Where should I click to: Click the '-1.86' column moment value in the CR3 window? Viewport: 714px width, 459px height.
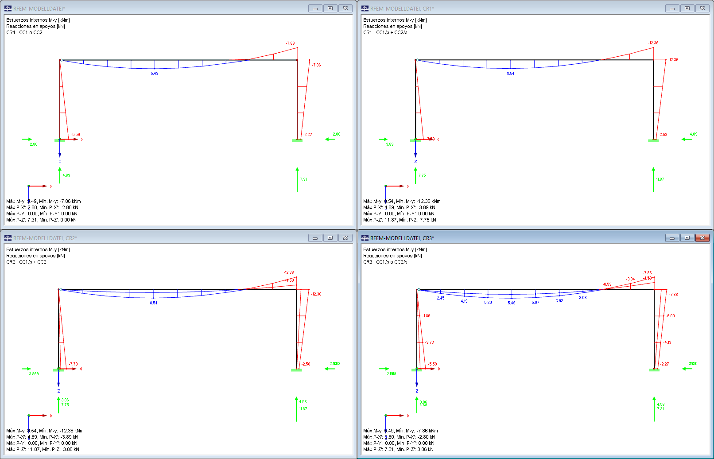point(426,316)
